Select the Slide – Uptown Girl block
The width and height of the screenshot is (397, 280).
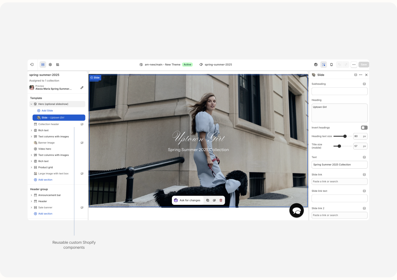59,118
